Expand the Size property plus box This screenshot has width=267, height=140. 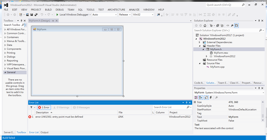(x=195, y=102)
